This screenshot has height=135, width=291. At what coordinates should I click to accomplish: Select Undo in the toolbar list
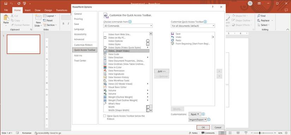[193, 37]
